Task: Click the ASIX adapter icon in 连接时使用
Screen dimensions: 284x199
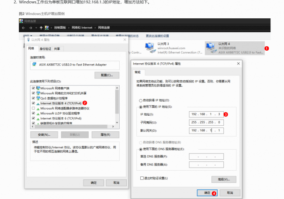Action: [34, 65]
